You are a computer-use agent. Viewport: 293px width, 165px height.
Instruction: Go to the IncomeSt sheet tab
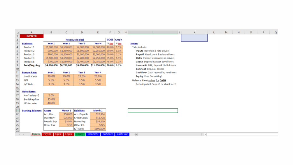(93, 134)
